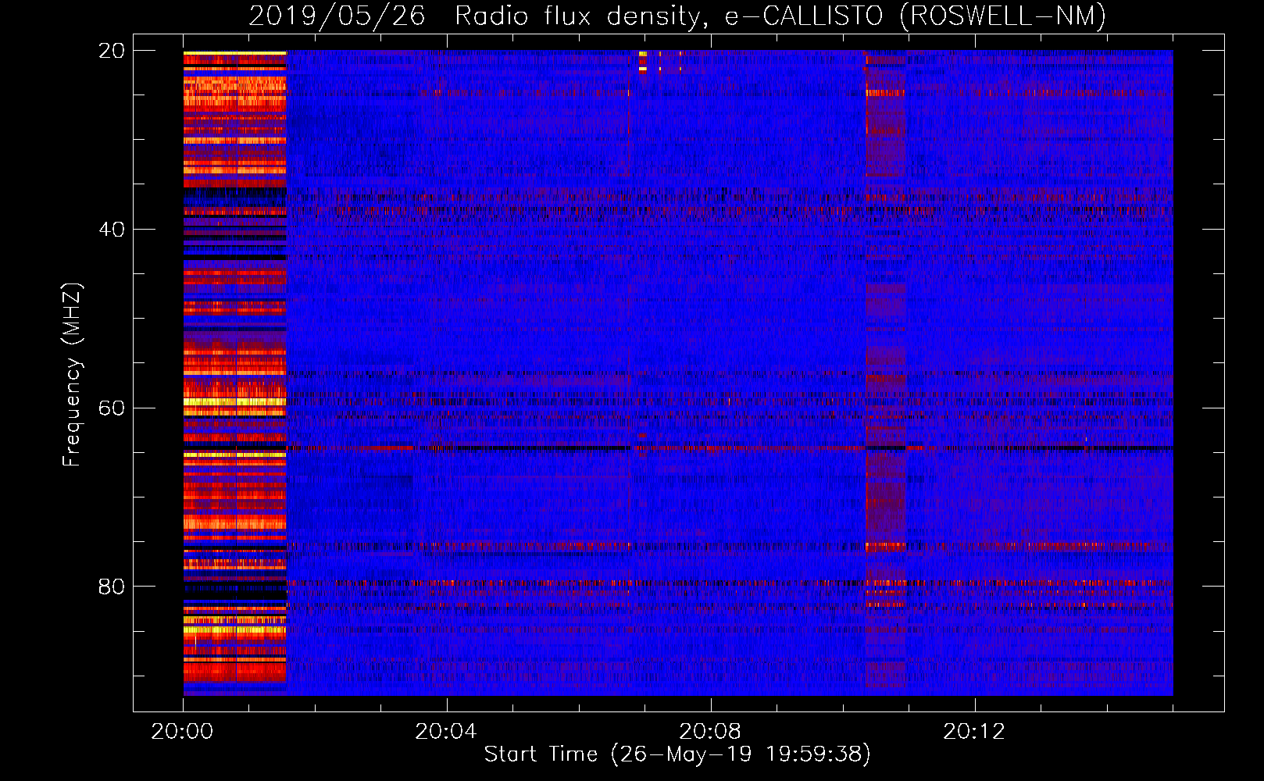Image resolution: width=1264 pixels, height=781 pixels.
Task: Click the "Start Time (26-May-19 19:59:38)" label
Action: pyautogui.click(x=677, y=754)
